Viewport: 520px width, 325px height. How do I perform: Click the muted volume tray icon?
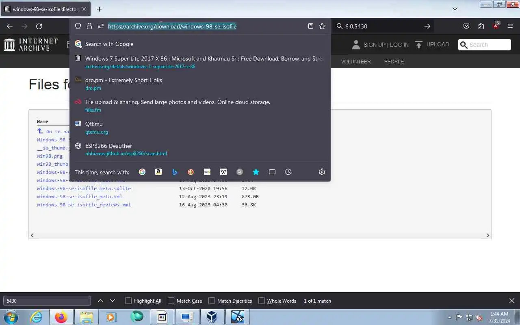pyautogui.click(x=479, y=317)
